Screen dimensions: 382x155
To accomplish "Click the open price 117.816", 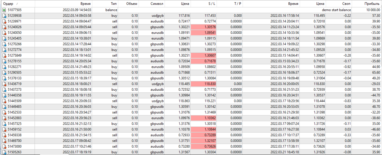I will pyautogui.click(x=184, y=16).
